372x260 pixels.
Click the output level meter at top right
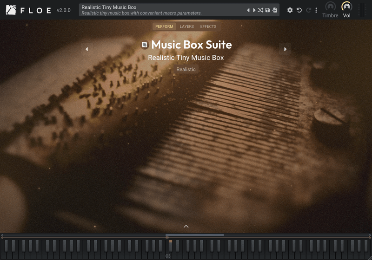coord(362,10)
